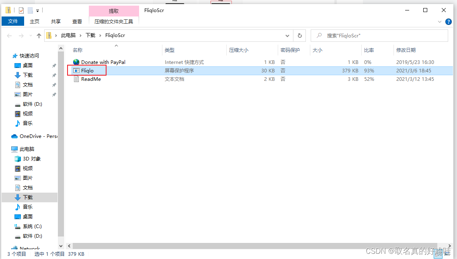This screenshot has height=259, width=457.
Task: Go up one folder level
Action: tap(39, 35)
